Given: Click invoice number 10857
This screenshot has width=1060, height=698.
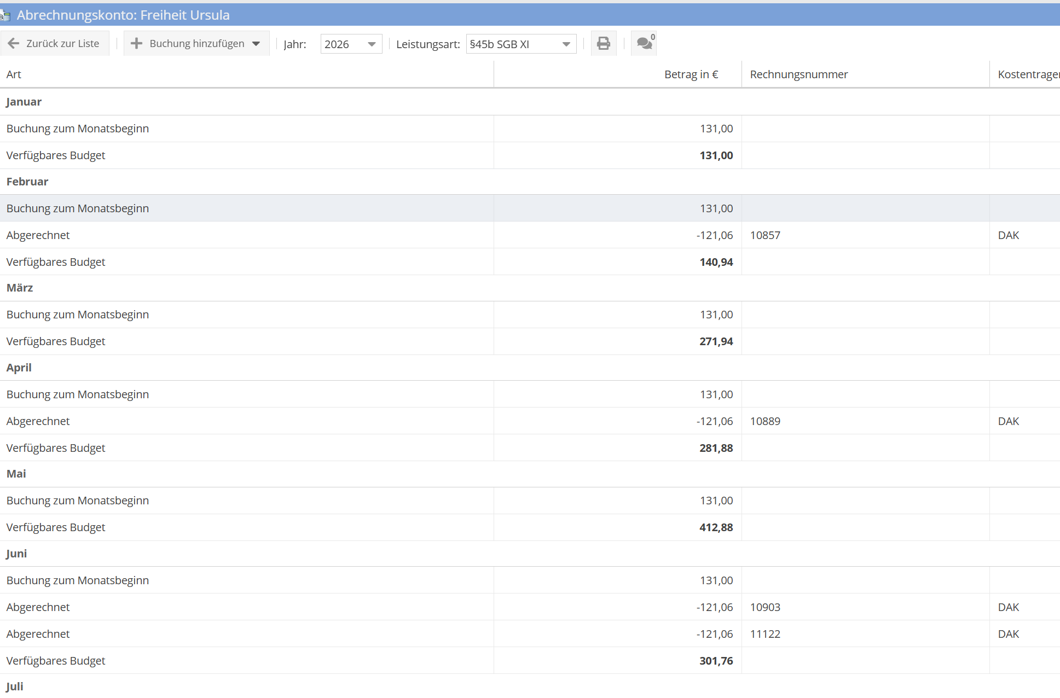Looking at the screenshot, I should 765,235.
